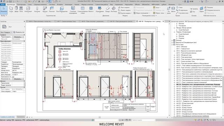
Task: Switch to the АИ-7 Схема монтажа view tab
Action: click(66, 21)
